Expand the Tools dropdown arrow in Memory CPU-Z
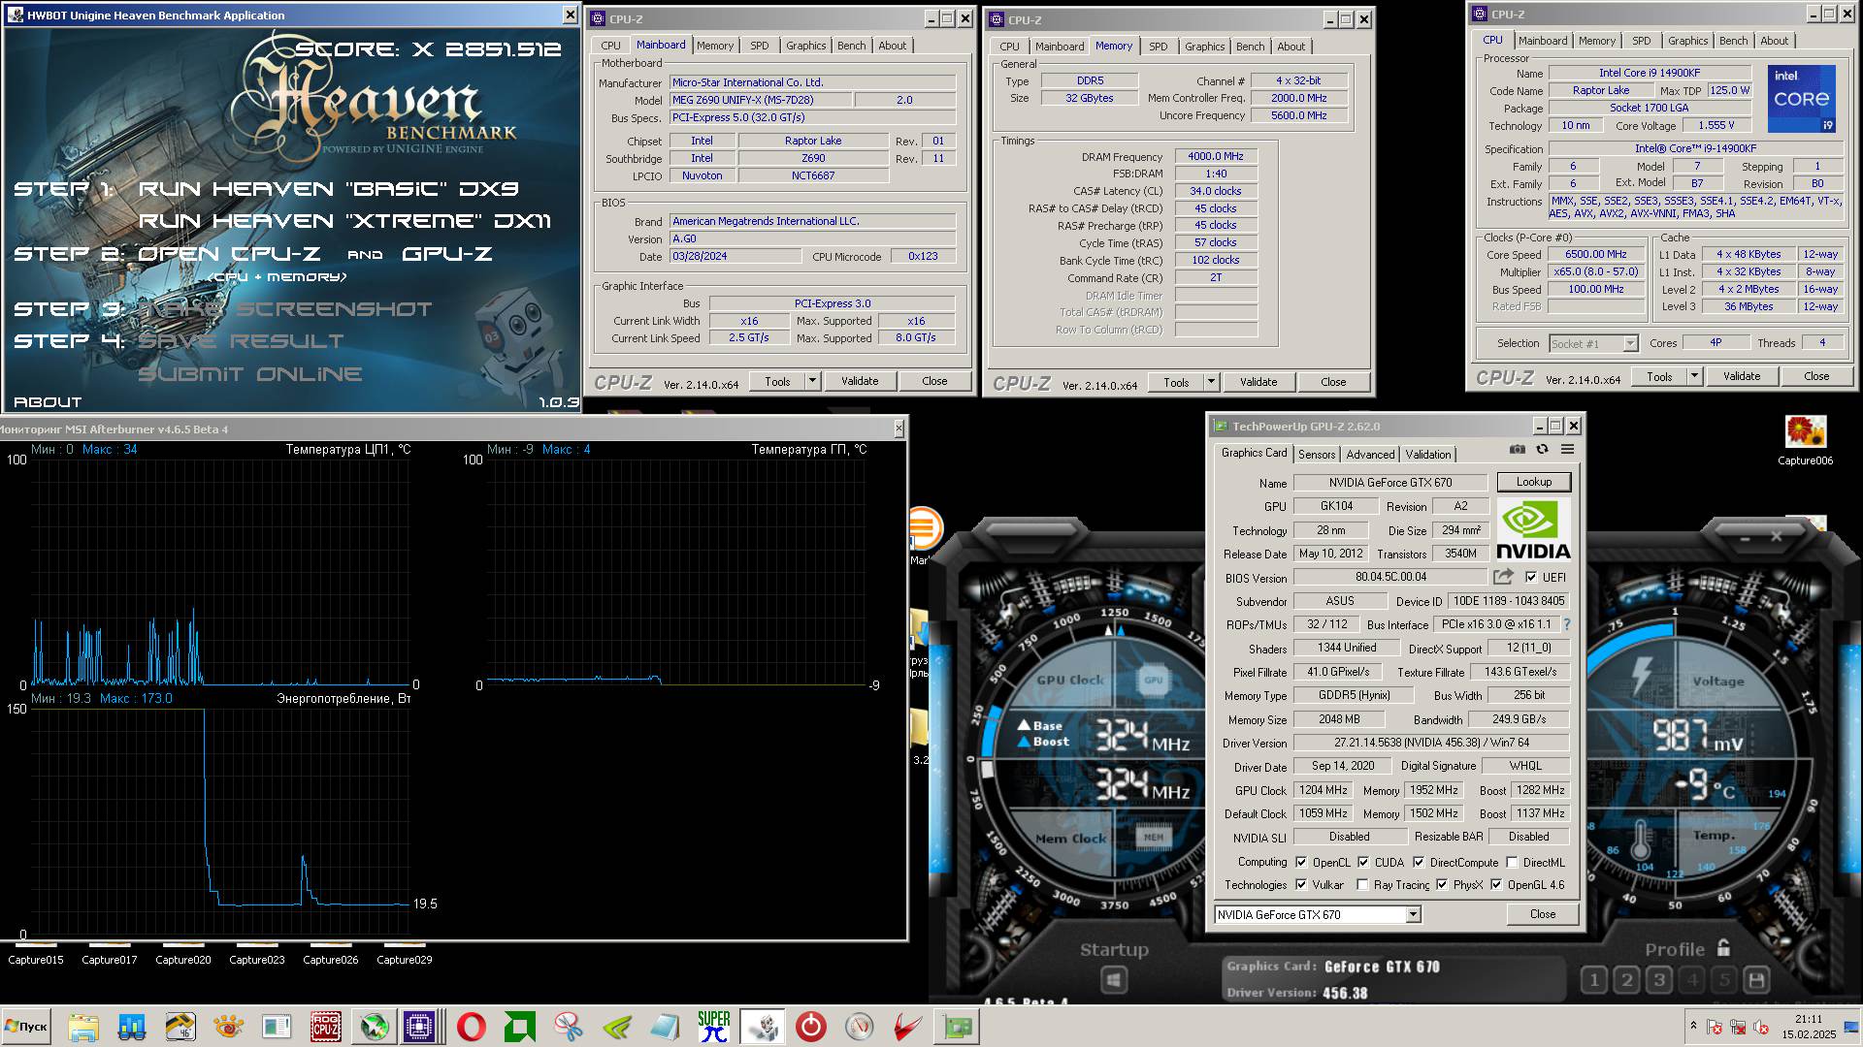The width and height of the screenshot is (1863, 1047). pyautogui.click(x=1211, y=382)
